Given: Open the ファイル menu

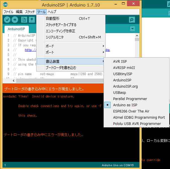Looking at the screenshot, I should pyautogui.click(x=8, y=12).
